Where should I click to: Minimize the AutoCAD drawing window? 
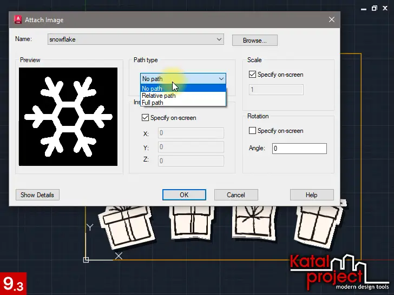pos(364,9)
